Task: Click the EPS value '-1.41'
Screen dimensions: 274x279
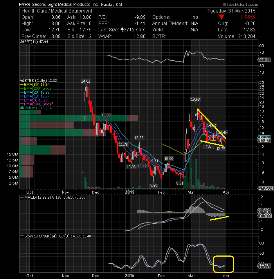Action: [x=140, y=24]
